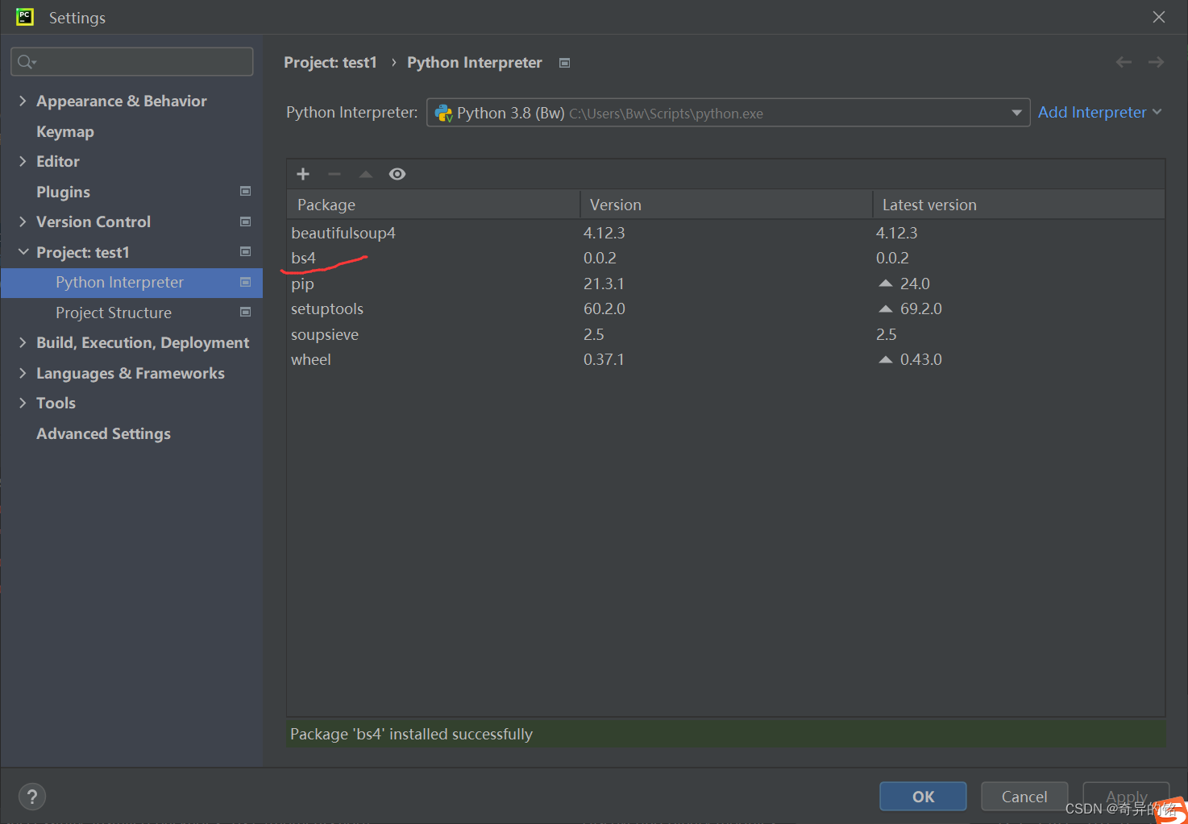Screen dimensions: 1188x824
Task: Collapse the Project: test1 section
Action: pyautogui.click(x=23, y=251)
